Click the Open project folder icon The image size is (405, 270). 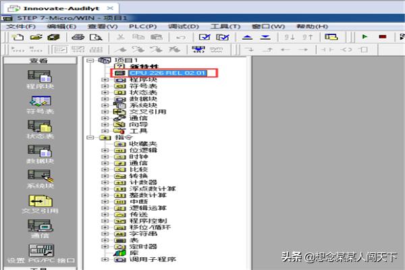[x=36, y=37]
